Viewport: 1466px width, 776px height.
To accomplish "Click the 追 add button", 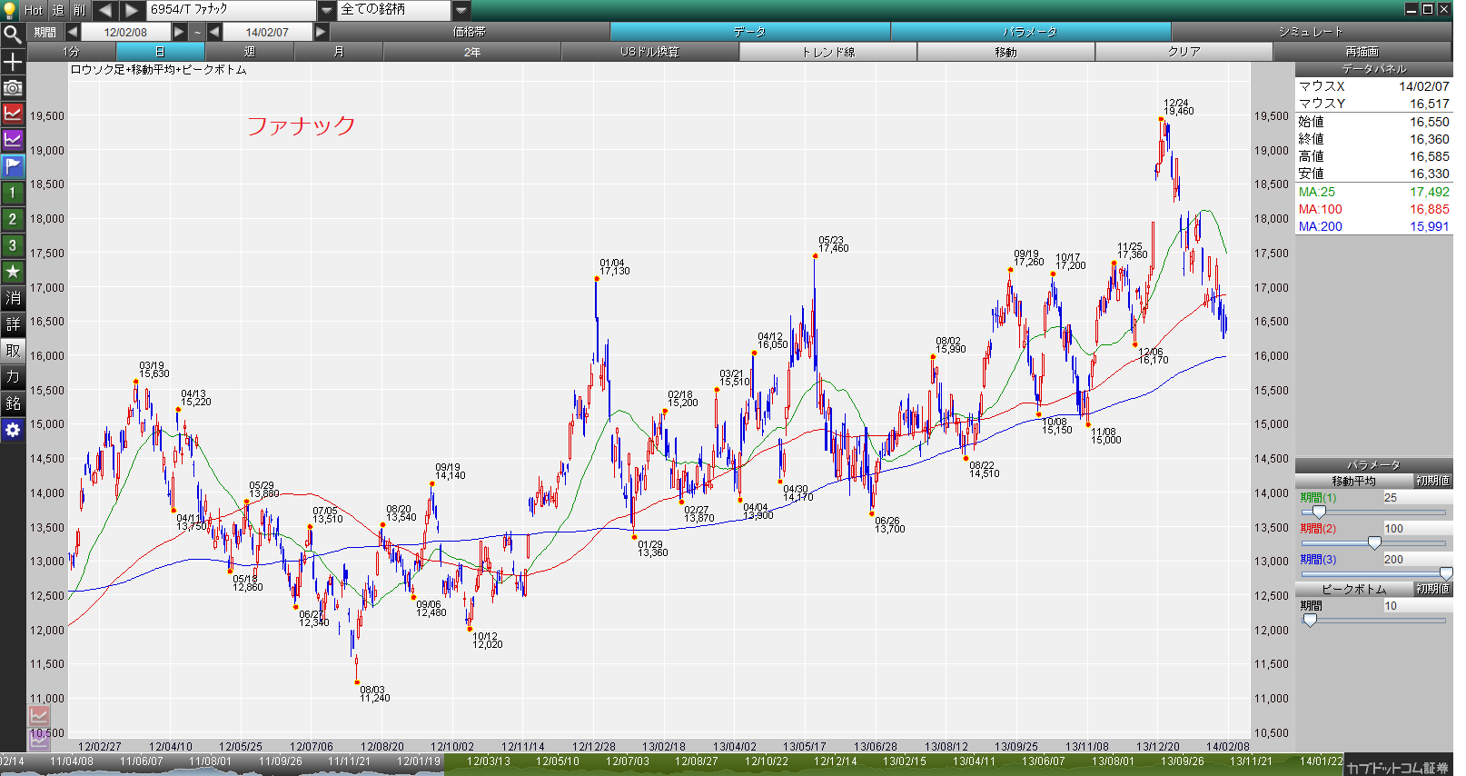I will pos(58,10).
